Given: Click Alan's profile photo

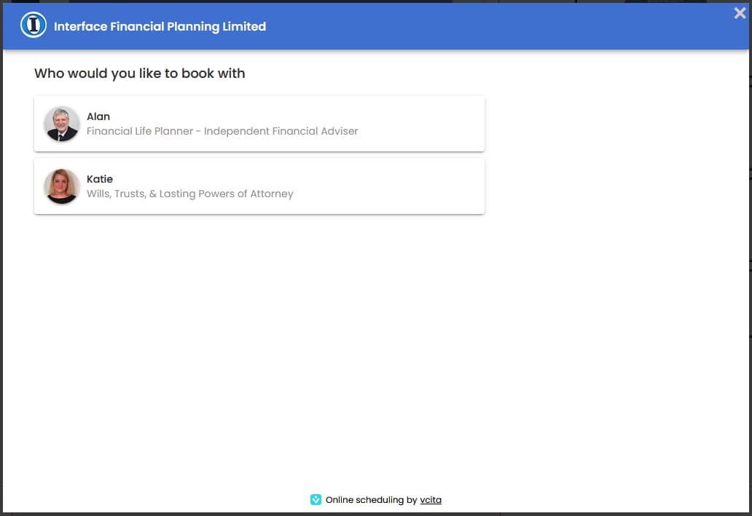Looking at the screenshot, I should [61, 124].
